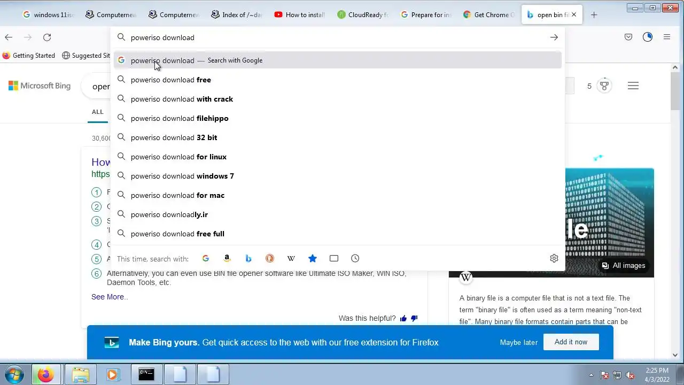The height and width of the screenshot is (385, 684).
Task: Open media player taskbar icon
Action: 112,374
